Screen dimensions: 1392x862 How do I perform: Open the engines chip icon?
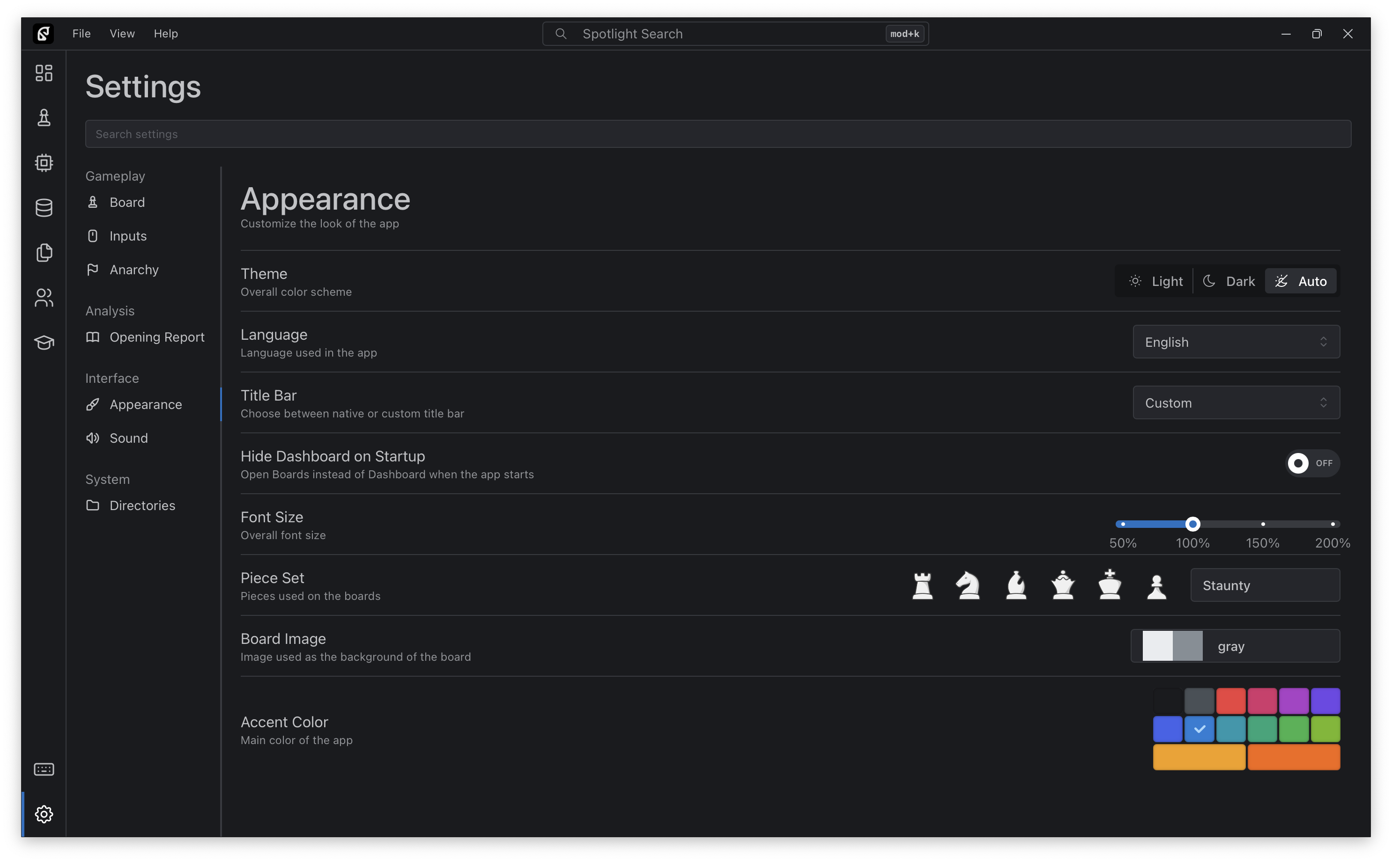44,163
